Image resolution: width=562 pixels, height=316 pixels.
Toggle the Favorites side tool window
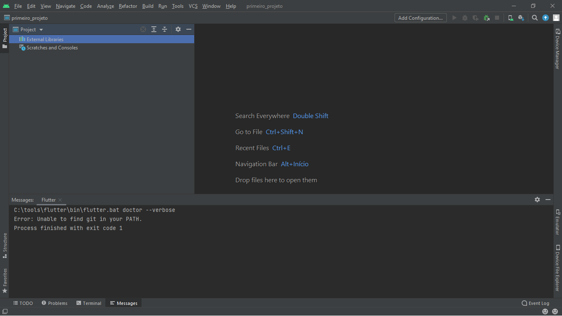pyautogui.click(x=5, y=281)
